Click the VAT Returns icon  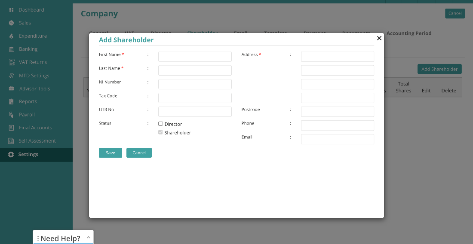(x=12, y=62)
